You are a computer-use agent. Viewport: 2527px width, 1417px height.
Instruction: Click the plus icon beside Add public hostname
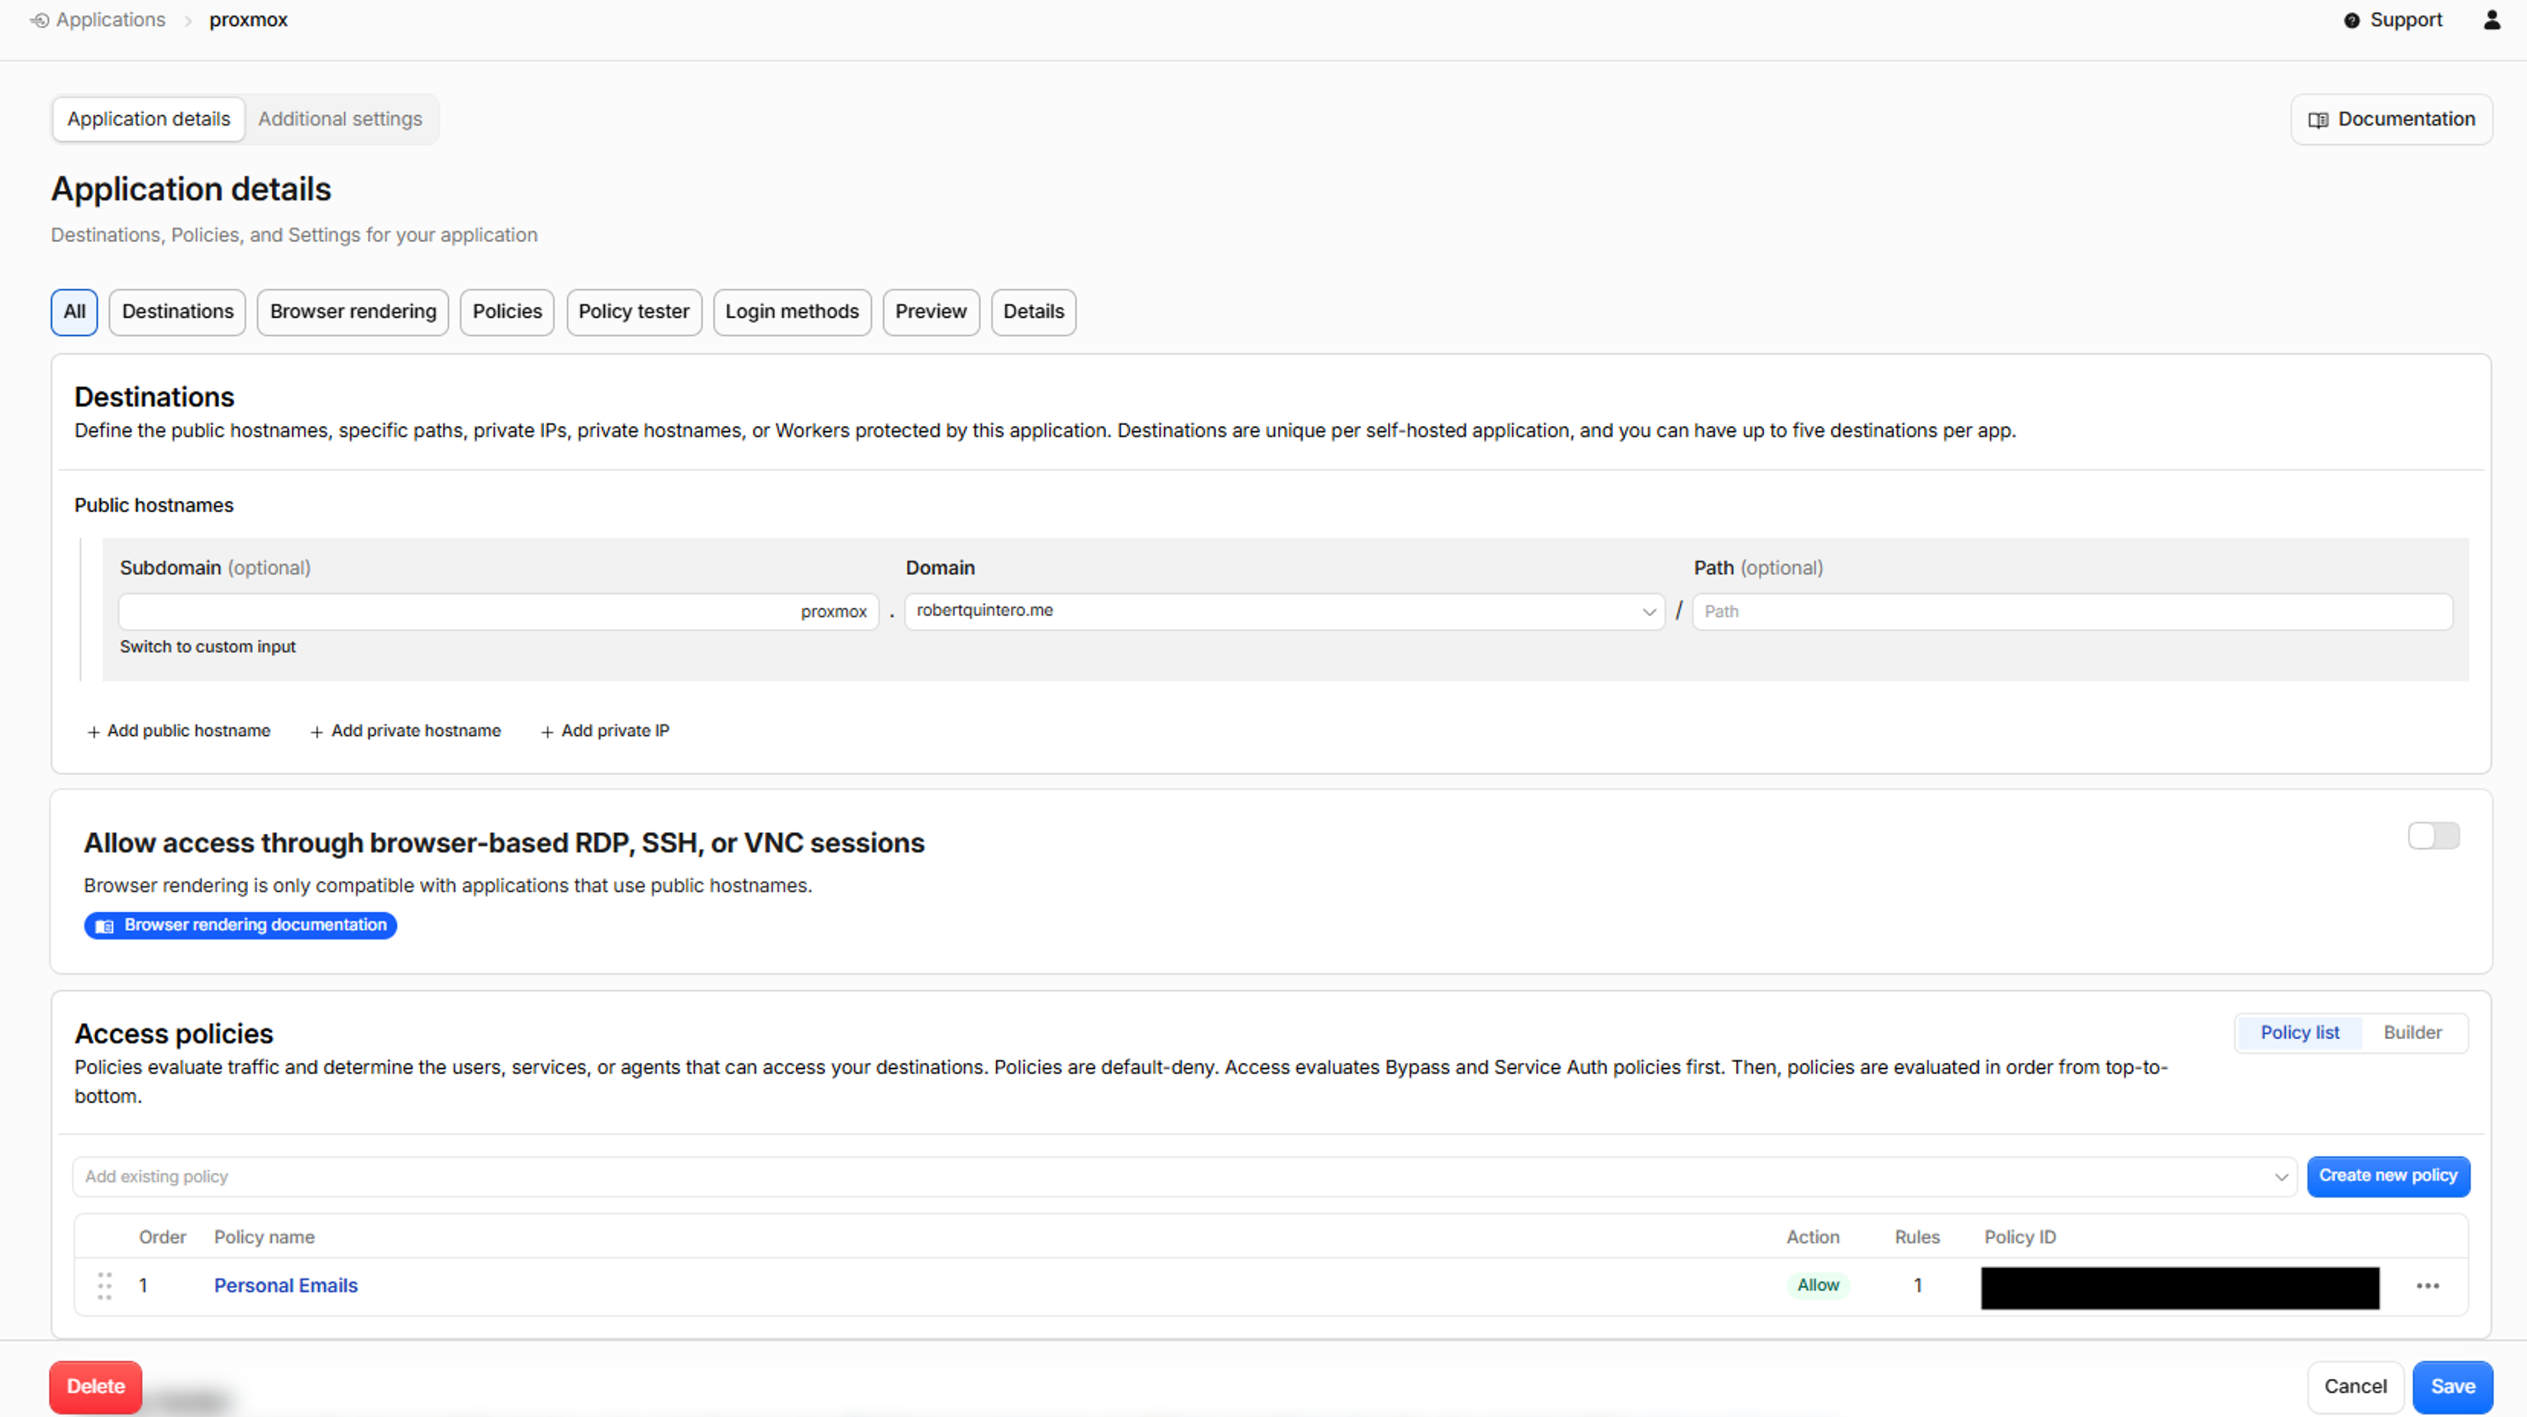[x=93, y=732]
